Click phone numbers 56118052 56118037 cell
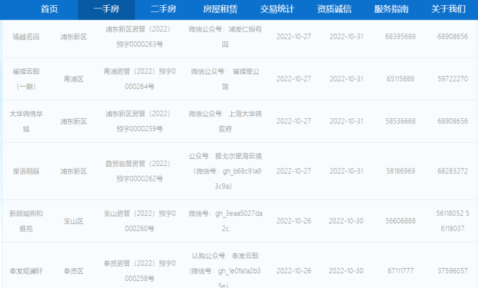This screenshot has height=288, width=478. click(x=453, y=221)
